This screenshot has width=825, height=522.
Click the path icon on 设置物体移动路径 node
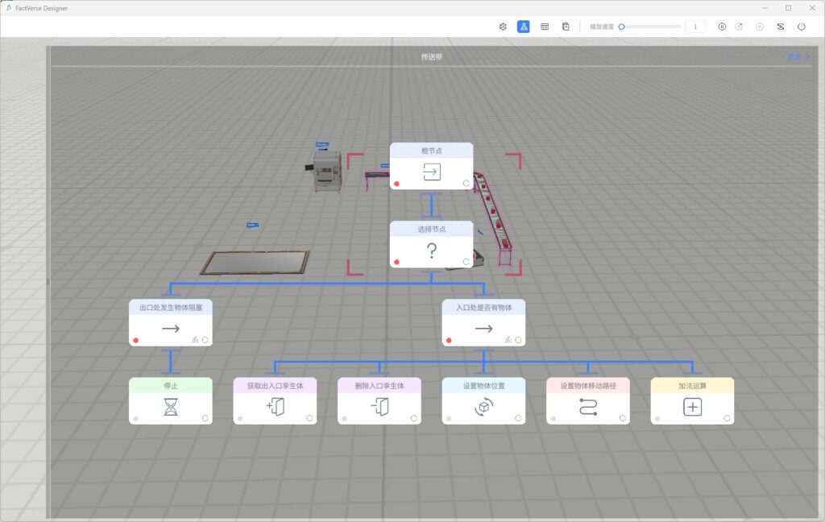(x=587, y=408)
